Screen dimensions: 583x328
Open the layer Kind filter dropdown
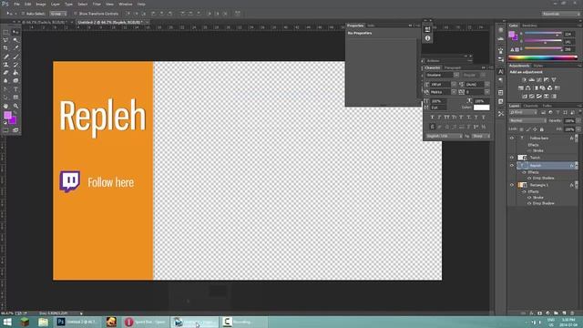point(524,112)
